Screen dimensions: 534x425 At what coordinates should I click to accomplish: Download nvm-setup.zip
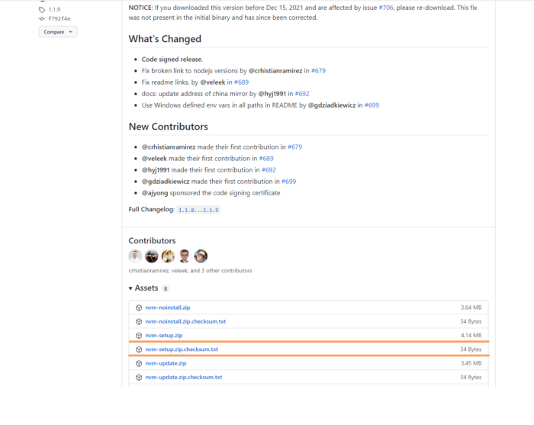coord(164,335)
